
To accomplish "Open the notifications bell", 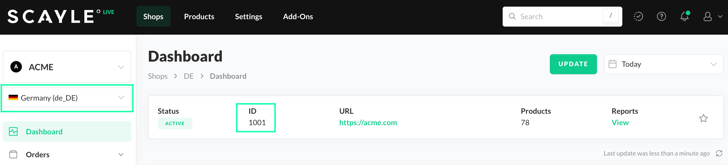I will pyautogui.click(x=685, y=16).
